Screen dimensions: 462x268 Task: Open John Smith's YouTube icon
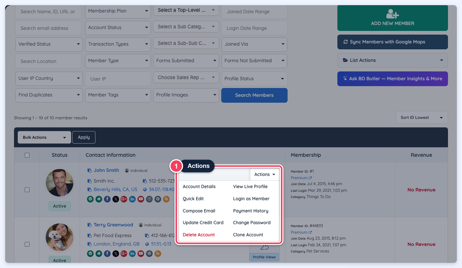[x=141, y=199]
